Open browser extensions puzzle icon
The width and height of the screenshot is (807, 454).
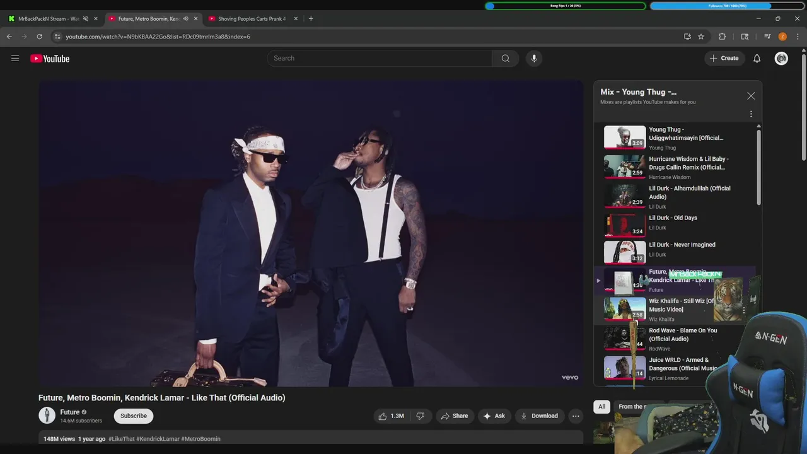pos(723,37)
